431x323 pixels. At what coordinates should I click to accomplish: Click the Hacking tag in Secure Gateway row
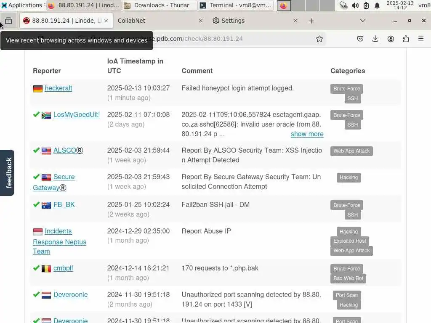point(349,178)
